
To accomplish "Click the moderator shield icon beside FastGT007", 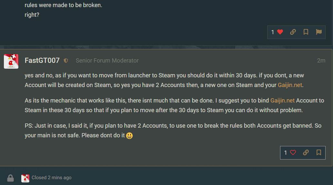I will (x=66, y=61).
